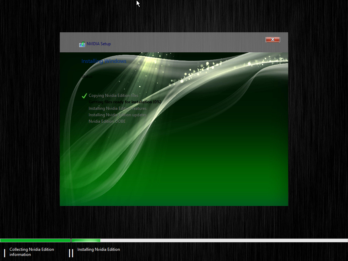Viewport: 348px width, 261px height.
Task: Click the stage 1 marker bar
Action: point(4,253)
